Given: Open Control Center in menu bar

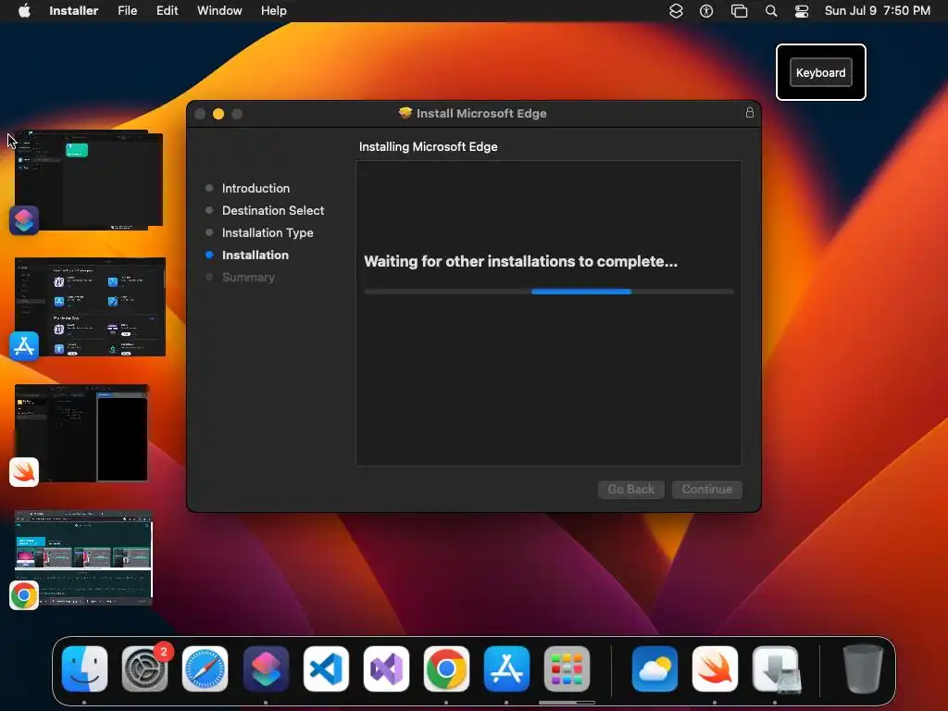Looking at the screenshot, I should click(802, 11).
